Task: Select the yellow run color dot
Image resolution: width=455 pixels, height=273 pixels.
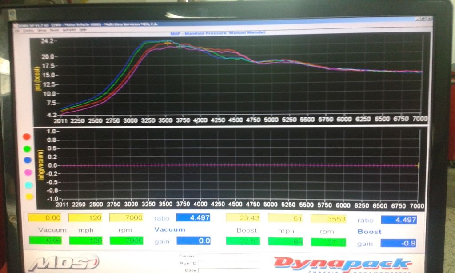Action: [x=29, y=197]
